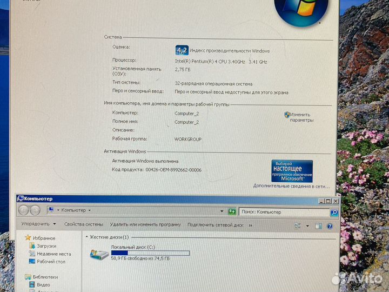Click Свойства системы toolbar button

[84, 224]
